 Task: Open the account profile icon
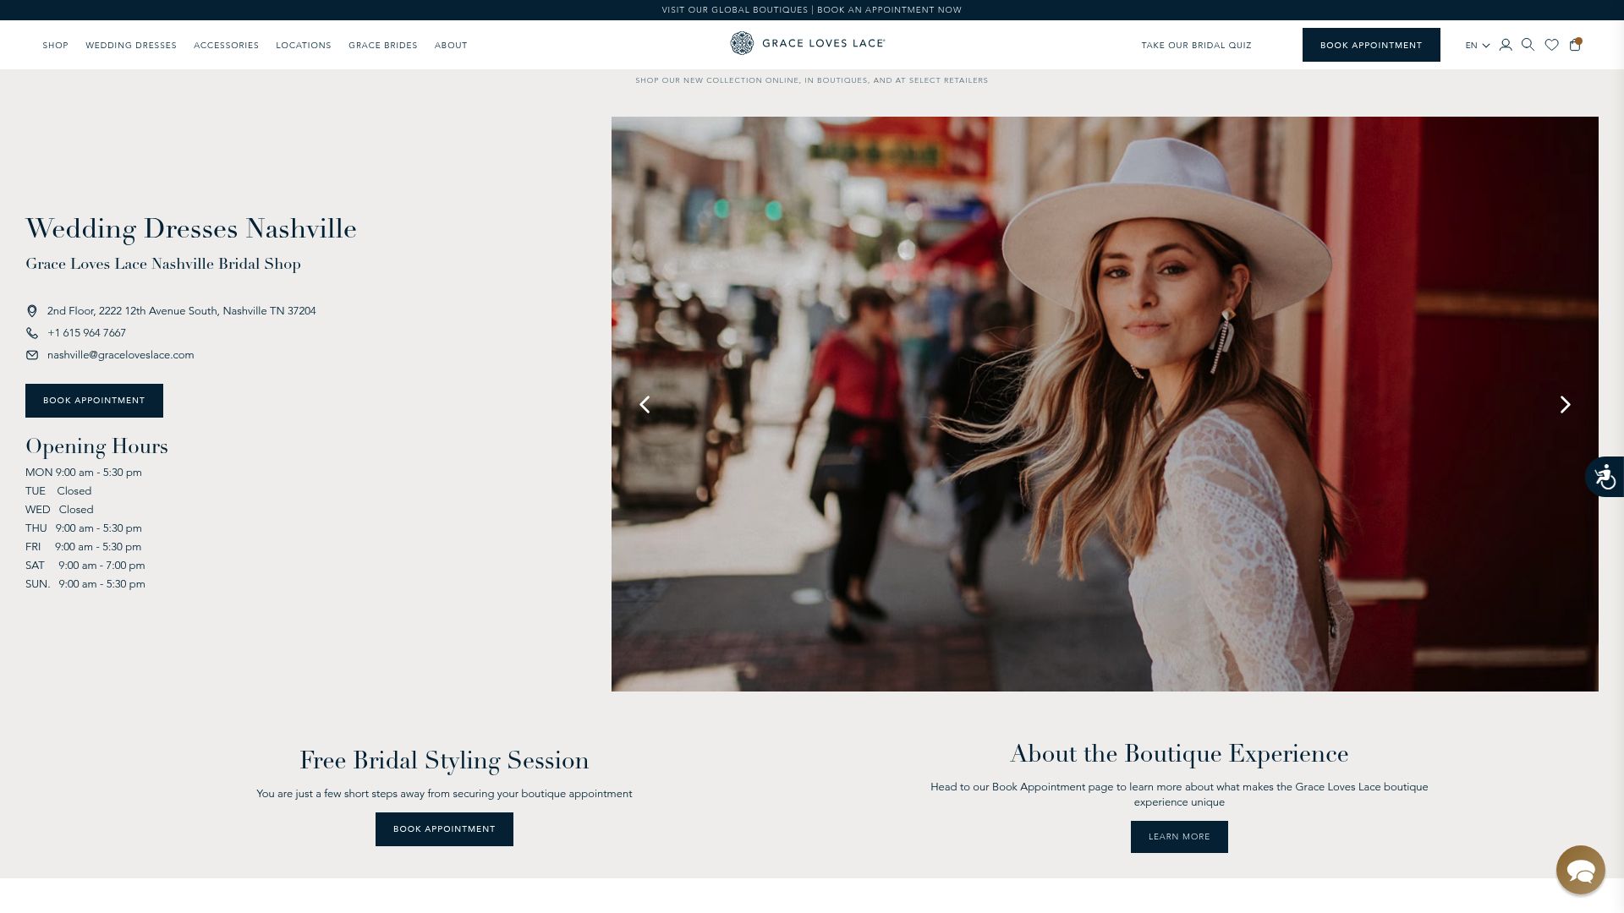pyautogui.click(x=1506, y=45)
